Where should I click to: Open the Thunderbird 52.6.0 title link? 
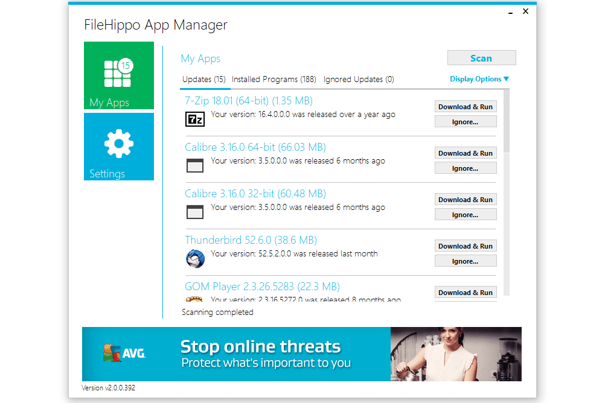click(x=251, y=240)
